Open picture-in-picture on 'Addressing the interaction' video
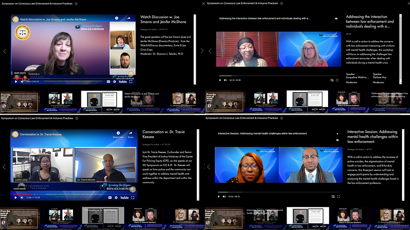410x230 pixels. (x=332, y=80)
